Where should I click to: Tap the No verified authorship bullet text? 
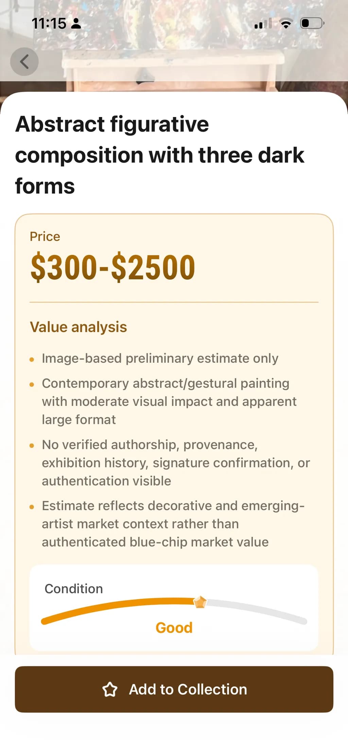pos(176,463)
